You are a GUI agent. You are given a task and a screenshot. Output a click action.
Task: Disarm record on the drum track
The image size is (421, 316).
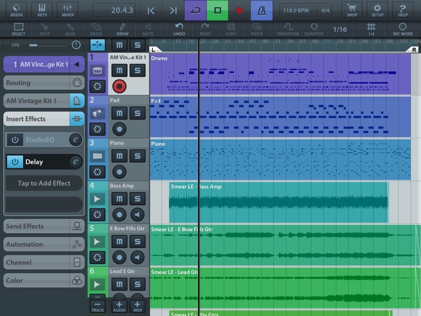pos(120,86)
